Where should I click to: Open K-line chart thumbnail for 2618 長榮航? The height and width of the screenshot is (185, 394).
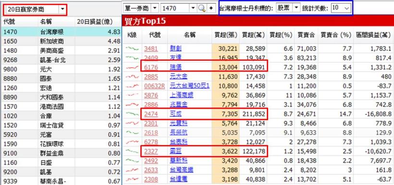[132, 133]
